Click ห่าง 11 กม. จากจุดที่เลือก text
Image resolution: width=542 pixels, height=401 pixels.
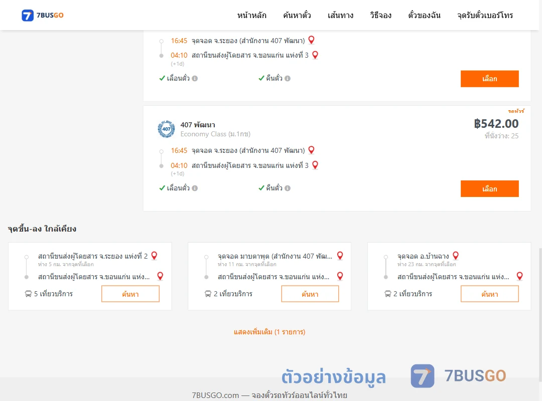point(247,264)
